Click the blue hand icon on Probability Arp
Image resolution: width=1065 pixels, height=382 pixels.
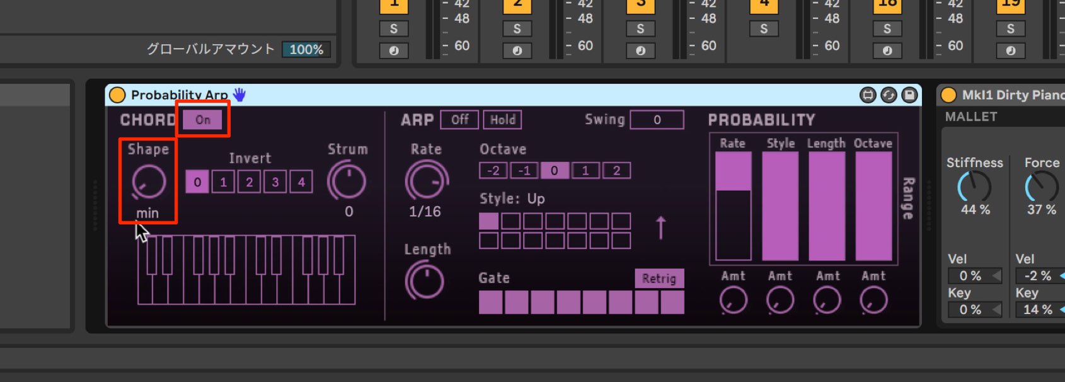coord(239,95)
